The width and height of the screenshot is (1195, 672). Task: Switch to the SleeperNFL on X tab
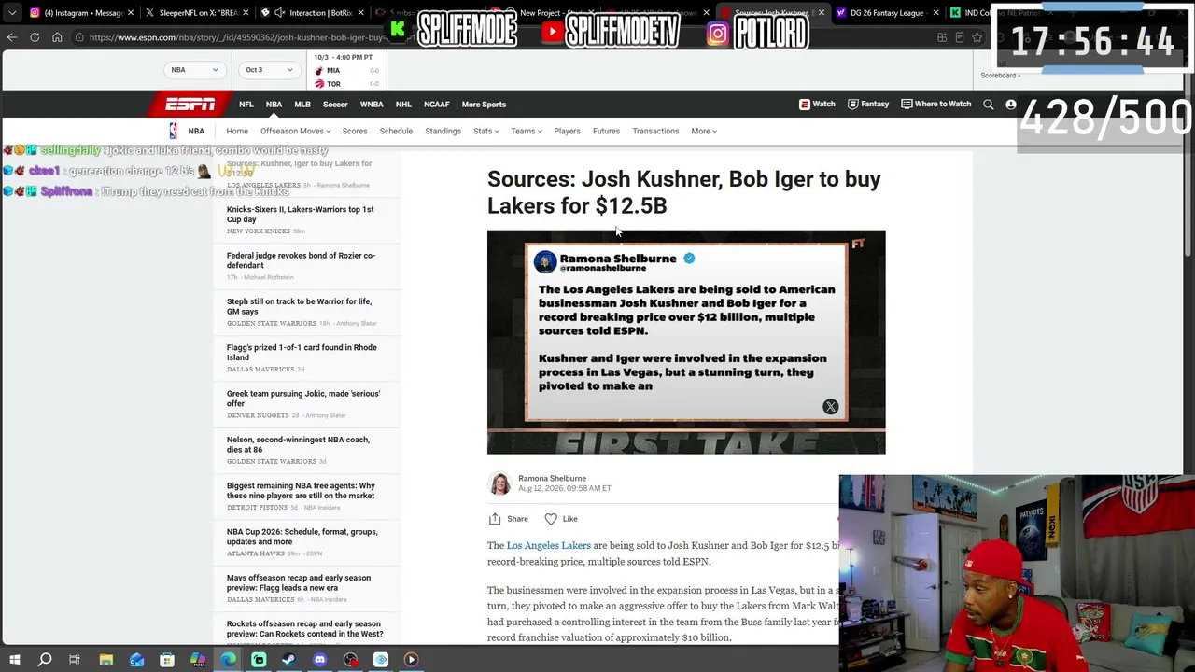197,13
